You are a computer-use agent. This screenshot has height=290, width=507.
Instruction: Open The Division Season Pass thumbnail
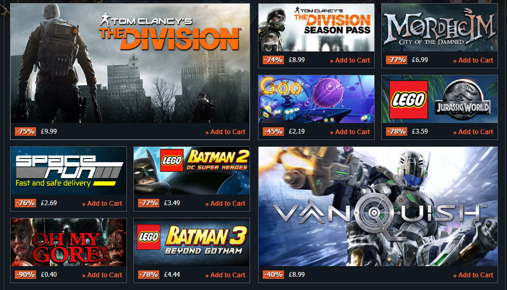(x=316, y=28)
